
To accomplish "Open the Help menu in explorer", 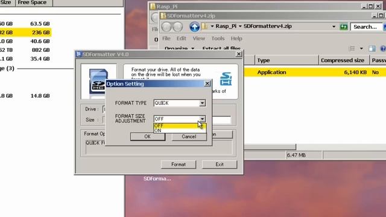I will (236, 39).
